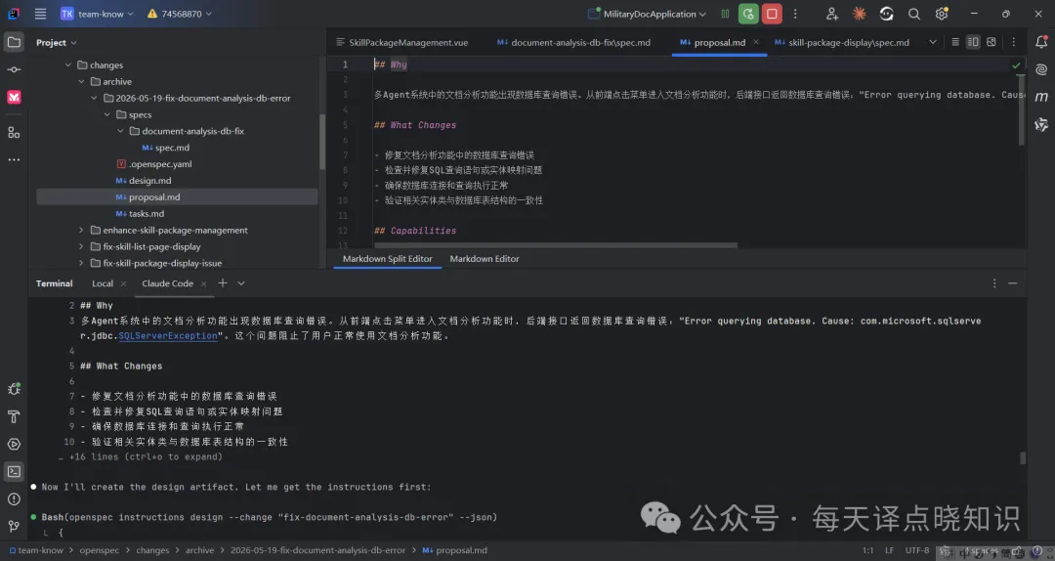The height and width of the screenshot is (561, 1055).
Task: Open the Debug tool window
Action: point(14,389)
